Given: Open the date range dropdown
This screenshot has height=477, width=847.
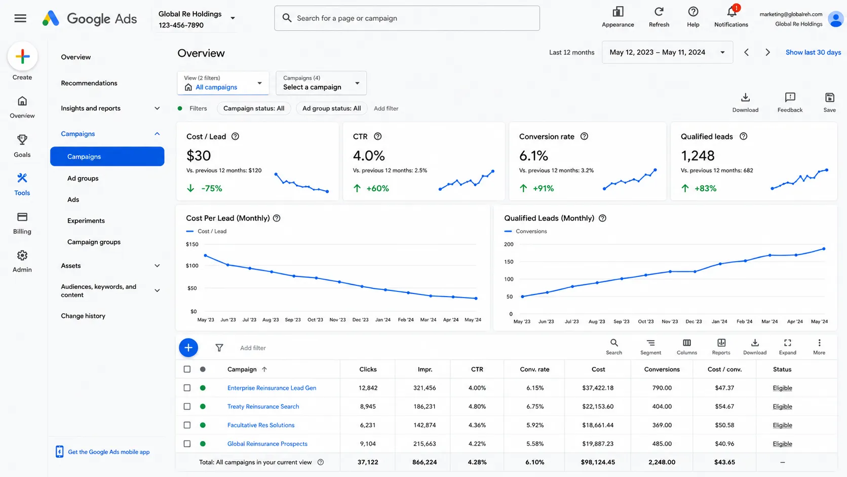Looking at the screenshot, I should [667, 52].
